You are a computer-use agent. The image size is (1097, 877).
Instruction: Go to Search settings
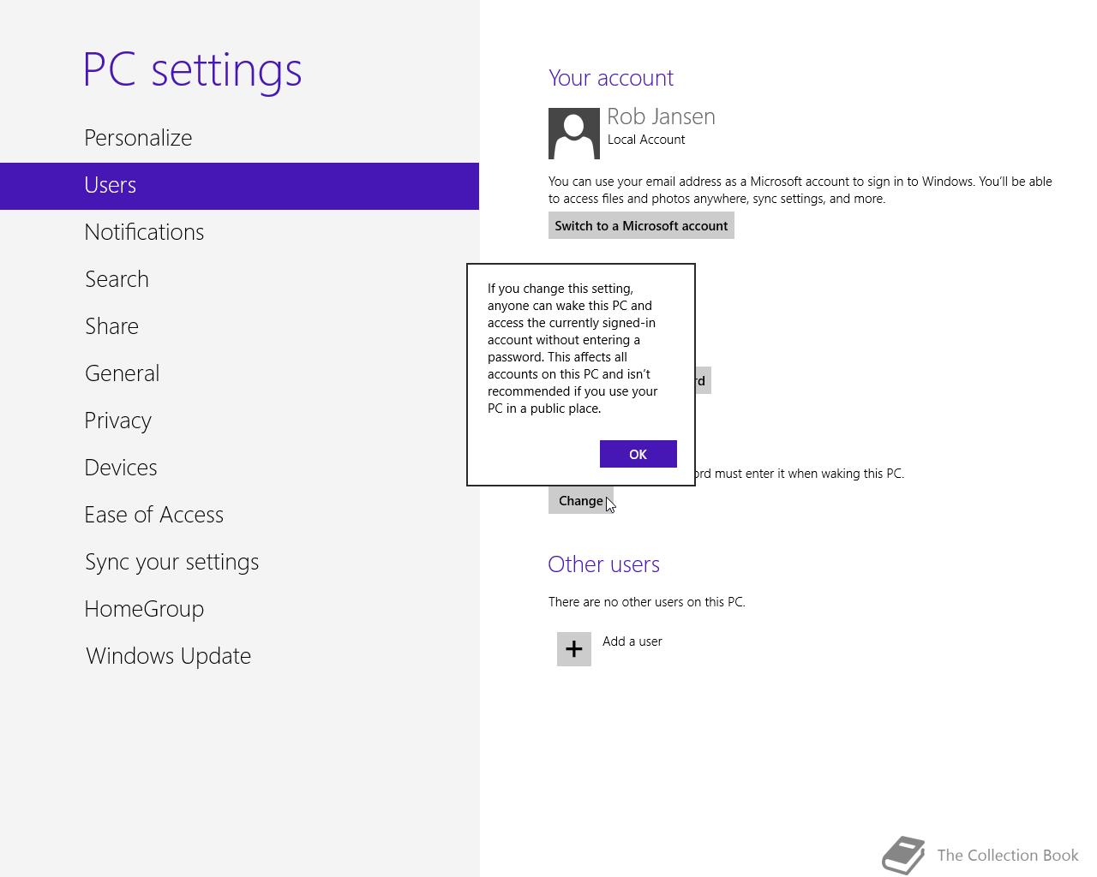(x=239, y=279)
